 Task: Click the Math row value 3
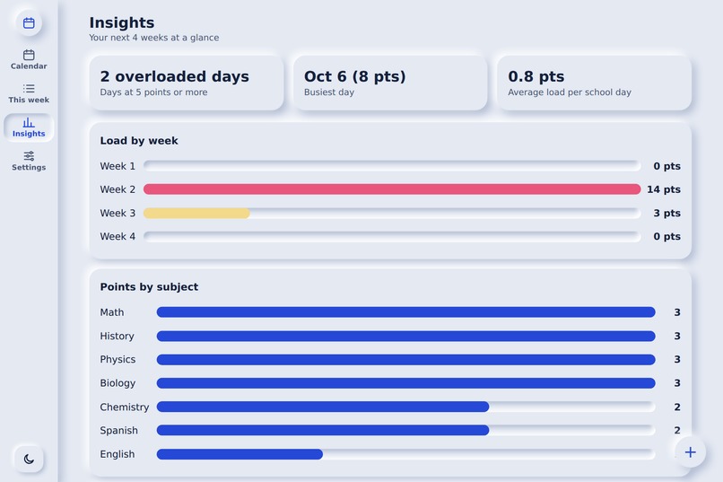[677, 312]
